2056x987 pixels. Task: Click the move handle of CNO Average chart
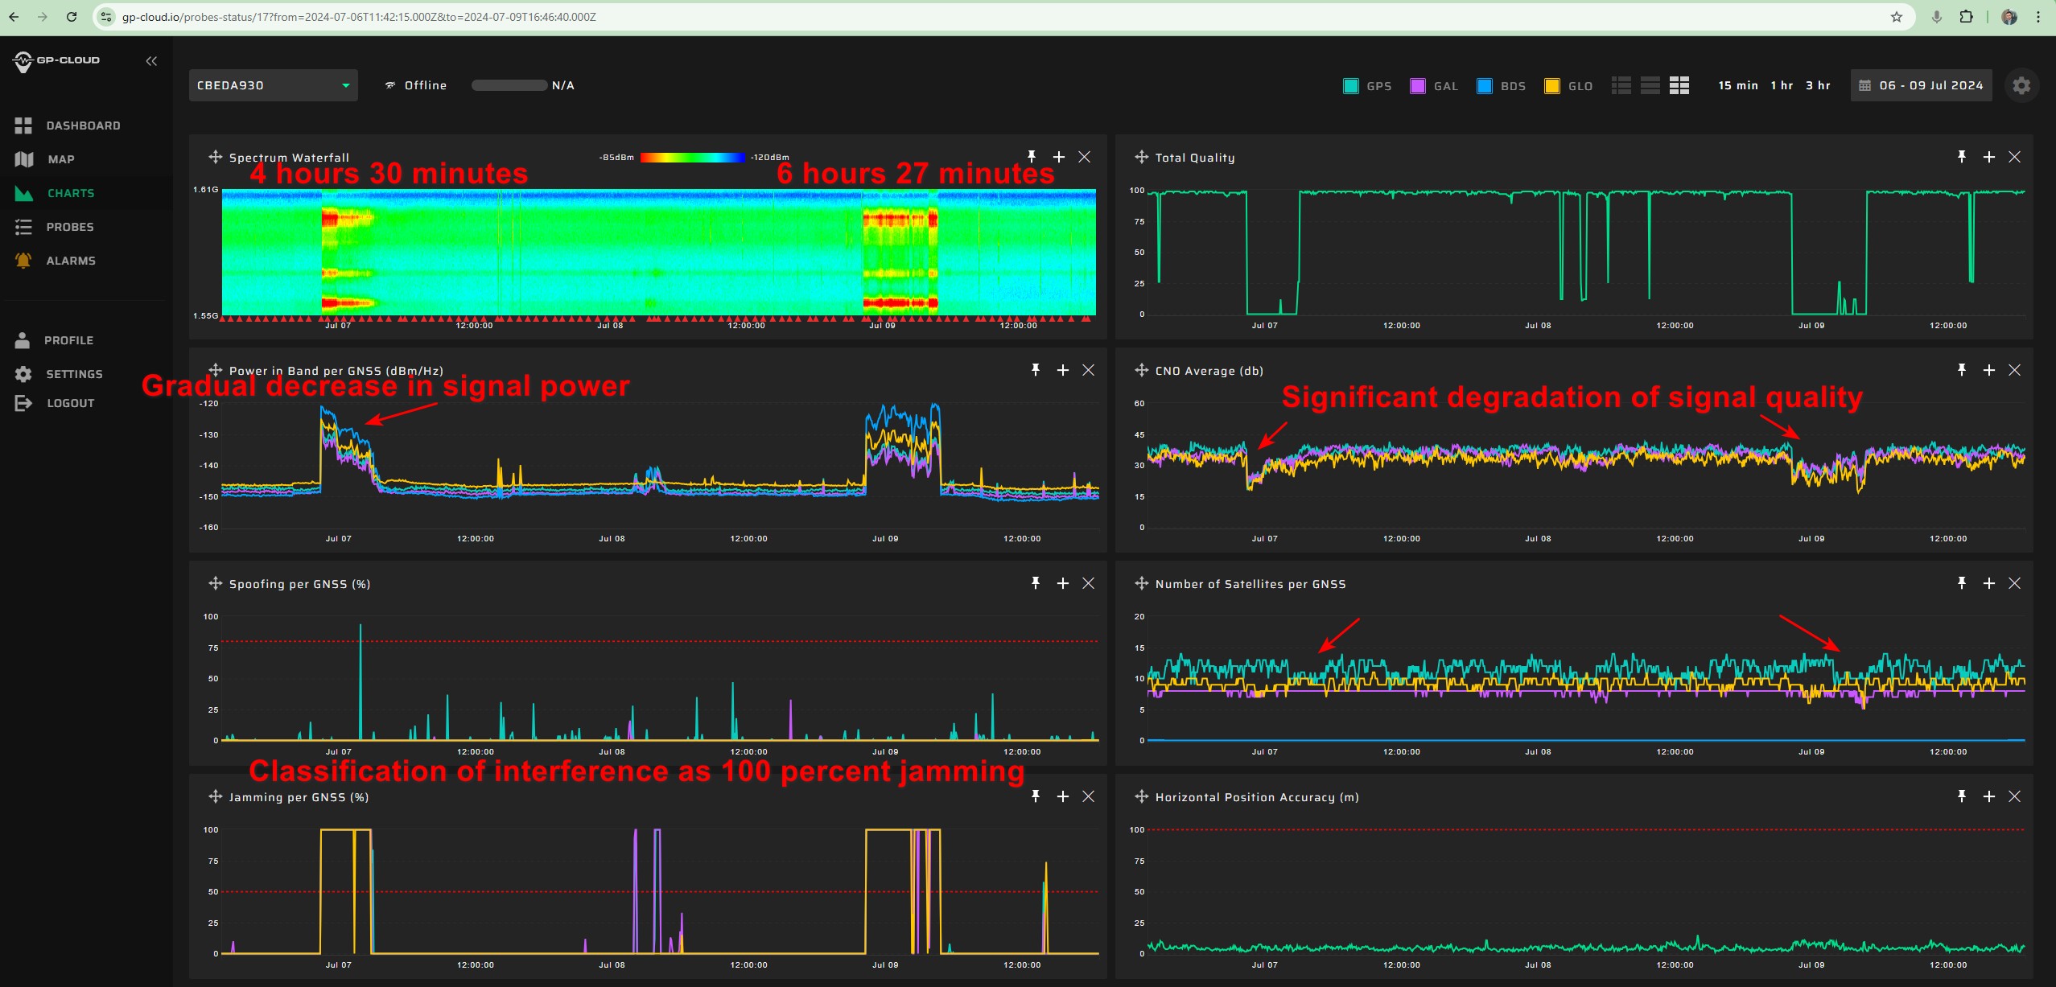1141,370
